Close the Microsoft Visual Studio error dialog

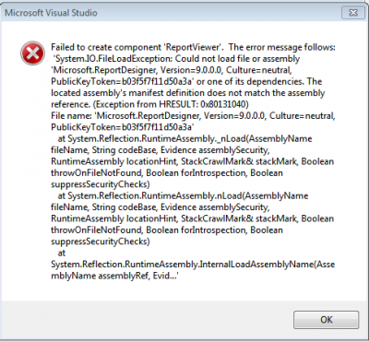[x=353, y=13]
